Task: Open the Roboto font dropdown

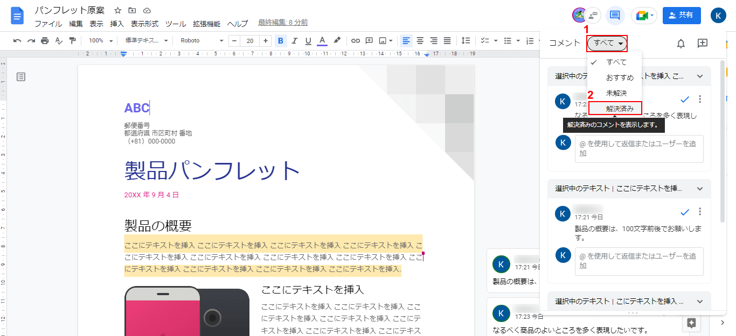Action: 202,40
